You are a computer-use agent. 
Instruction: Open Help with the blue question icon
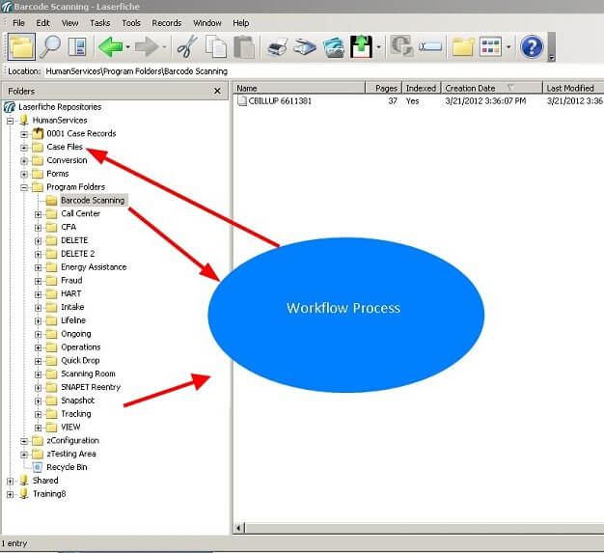532,47
